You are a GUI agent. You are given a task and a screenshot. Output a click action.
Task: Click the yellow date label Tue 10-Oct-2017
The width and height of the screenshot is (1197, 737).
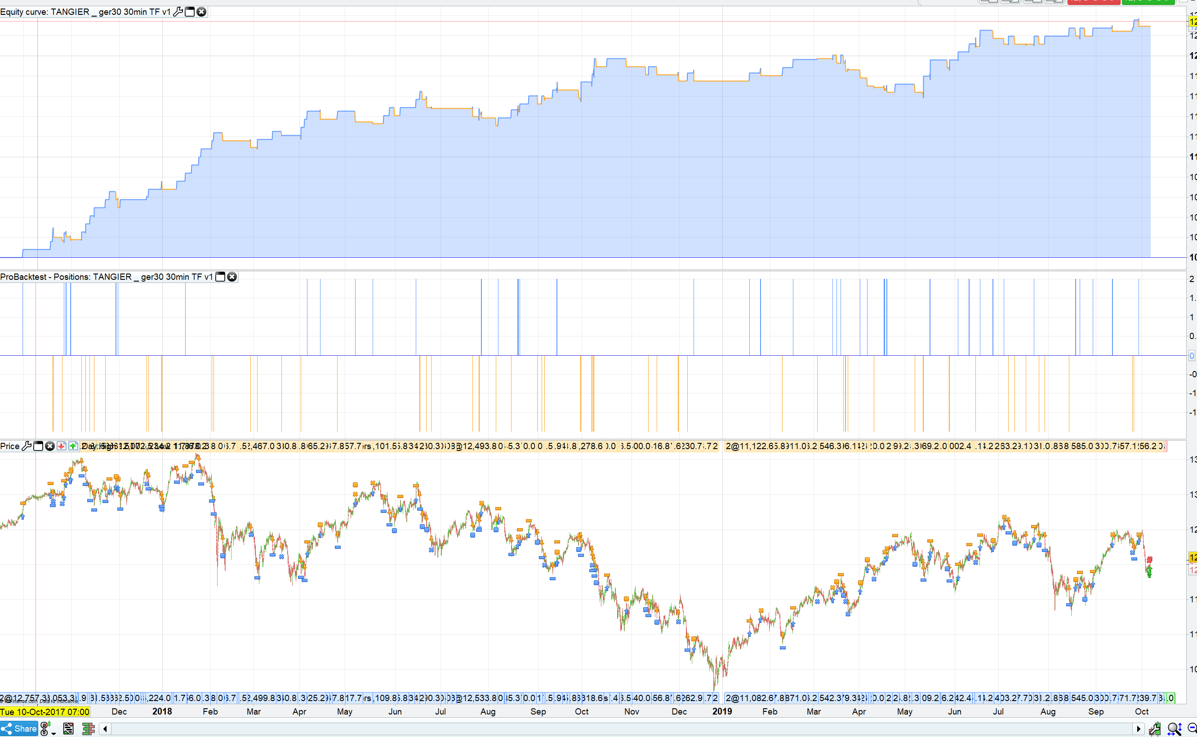pyautogui.click(x=45, y=712)
